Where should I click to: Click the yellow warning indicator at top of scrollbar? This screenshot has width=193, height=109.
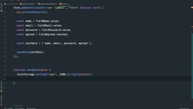click(x=192, y=8)
